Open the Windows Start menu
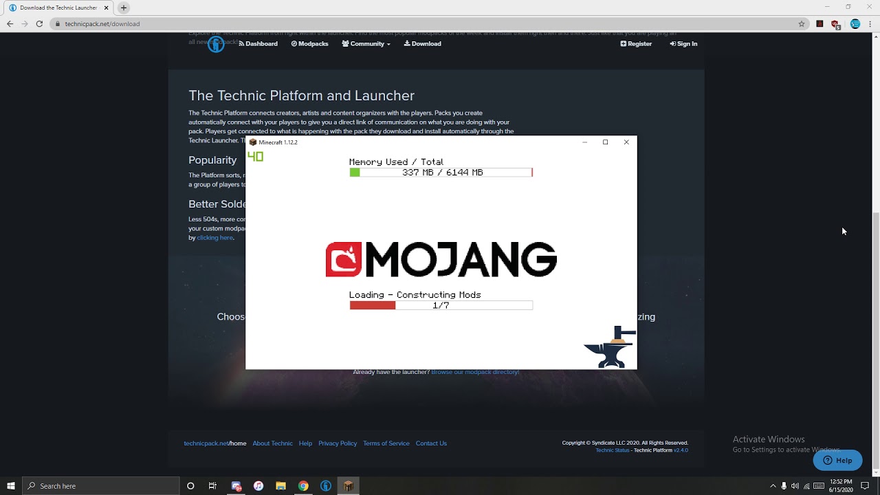Image resolution: width=880 pixels, height=495 pixels. 11,486
